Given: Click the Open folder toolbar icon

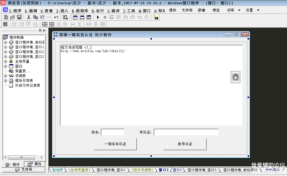Looking at the screenshot, I should point(12,17).
